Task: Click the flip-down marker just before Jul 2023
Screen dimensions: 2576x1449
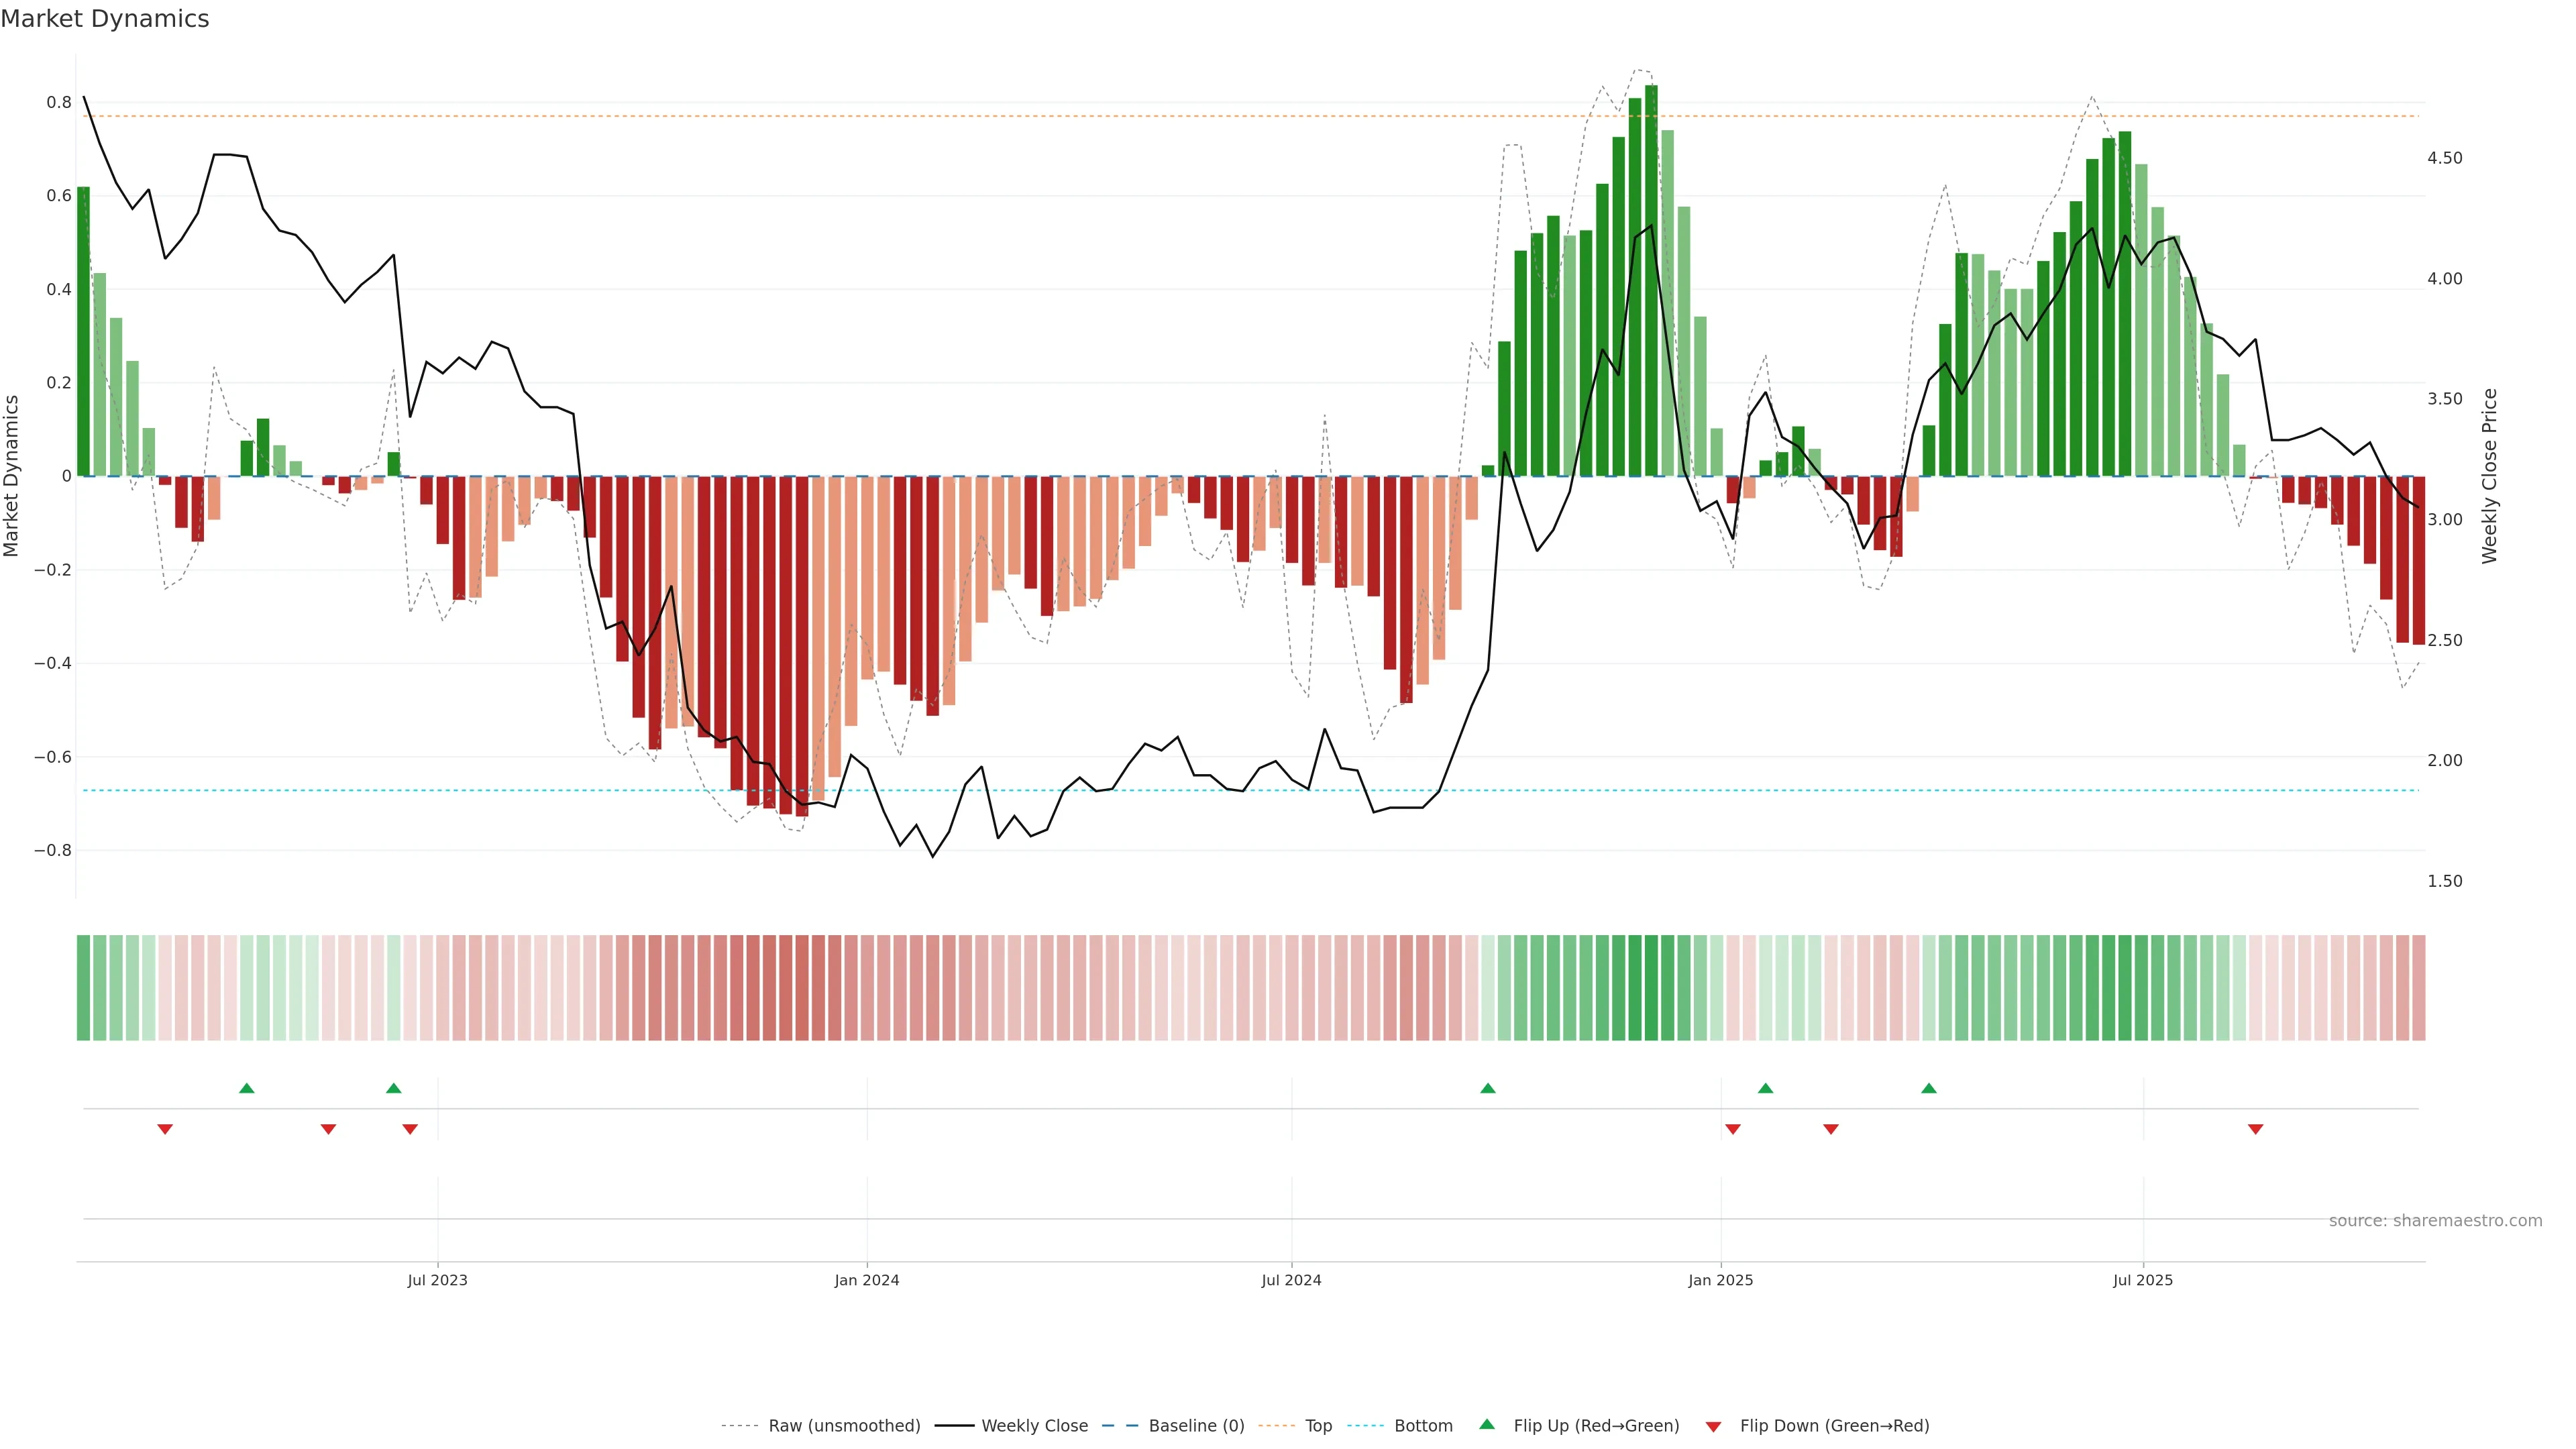Action: pyautogui.click(x=410, y=1129)
